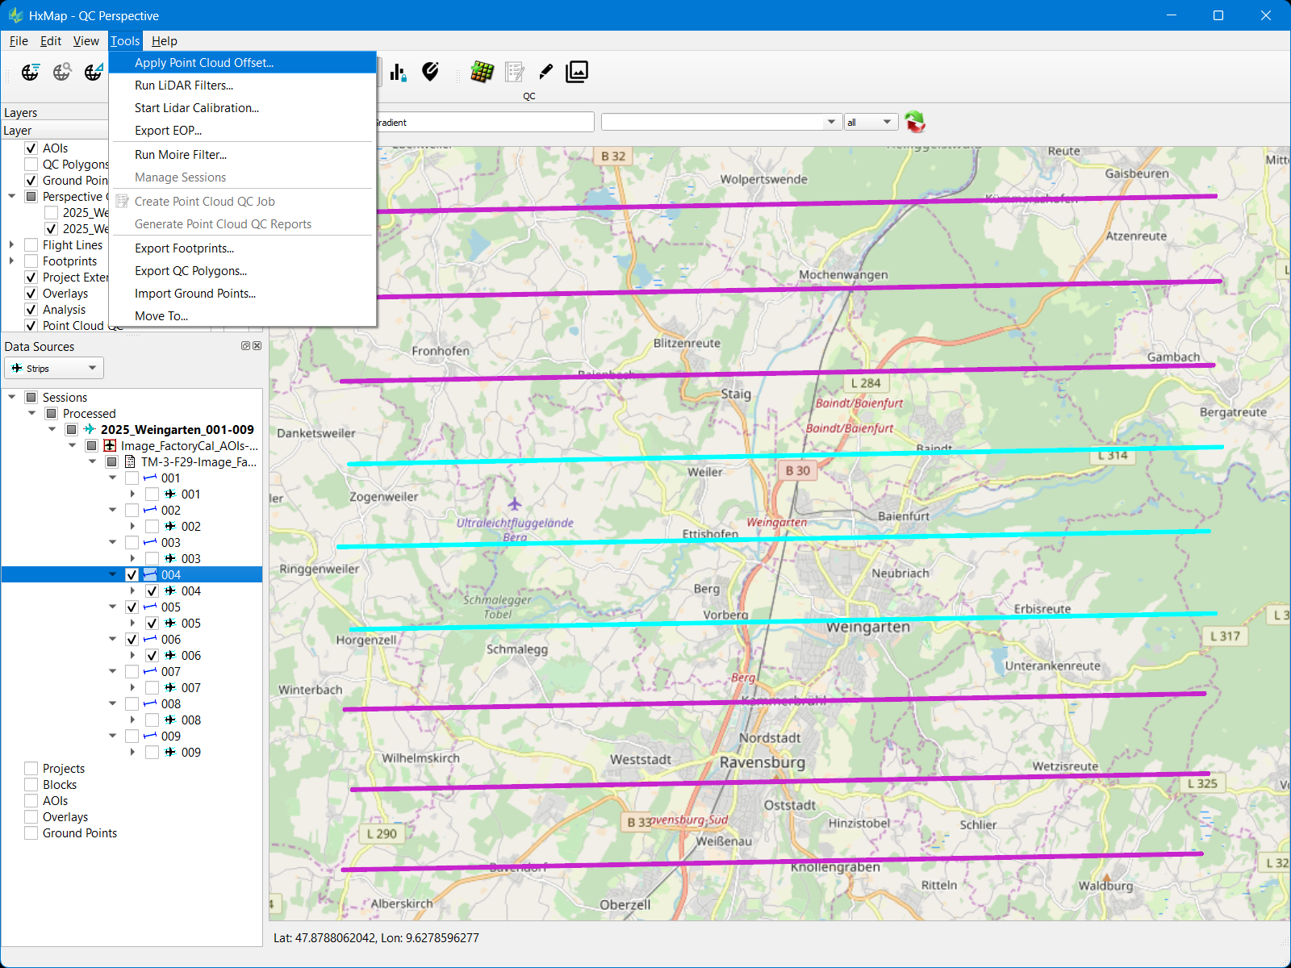
Task: Click the bar chart with lock icon
Action: (x=398, y=73)
